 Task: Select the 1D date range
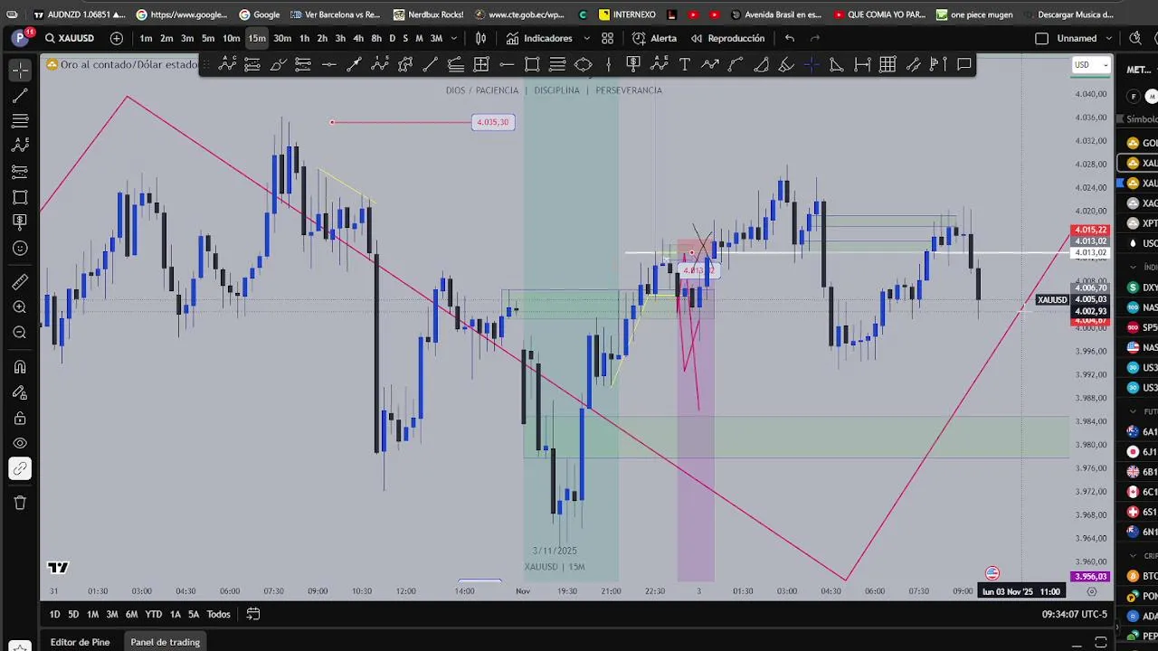coord(54,614)
